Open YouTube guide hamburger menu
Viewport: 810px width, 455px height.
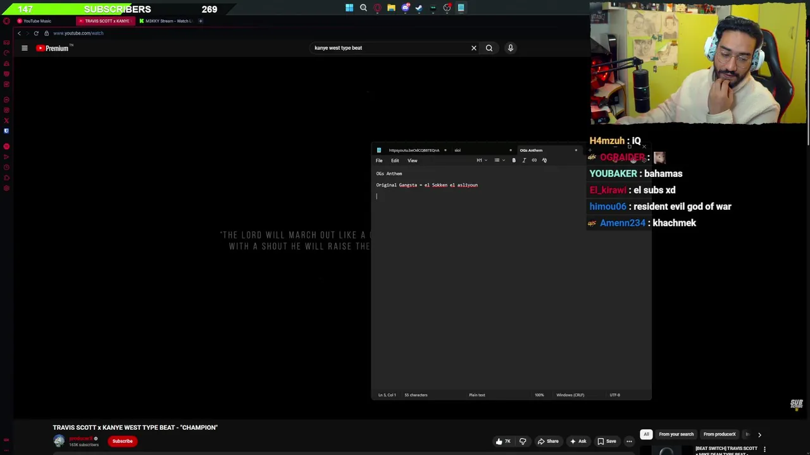pos(25,48)
